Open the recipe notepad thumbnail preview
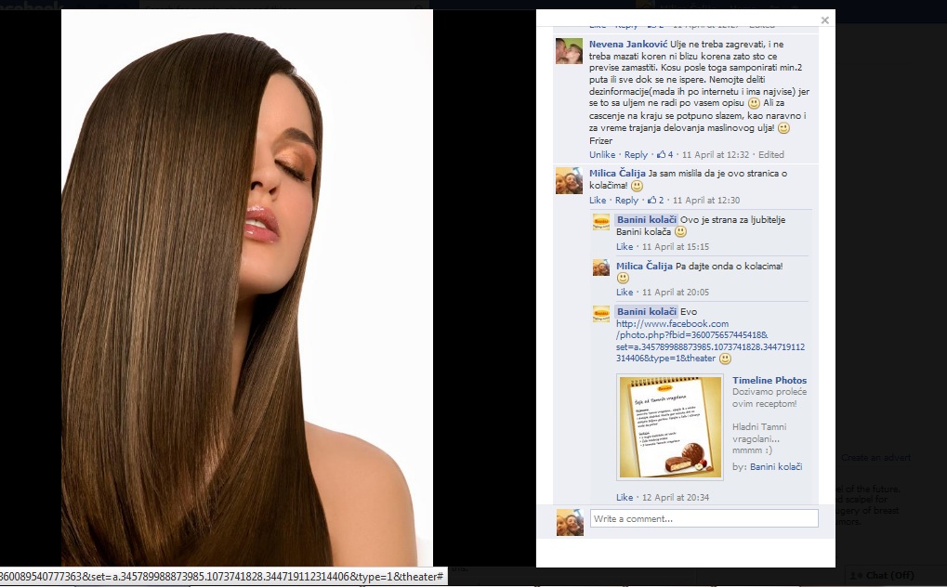This screenshot has width=947, height=587. coord(669,427)
